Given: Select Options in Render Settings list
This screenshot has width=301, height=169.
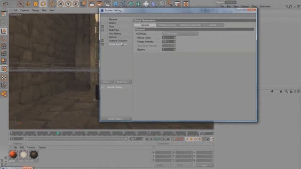Looking at the screenshot, I should [113, 37].
